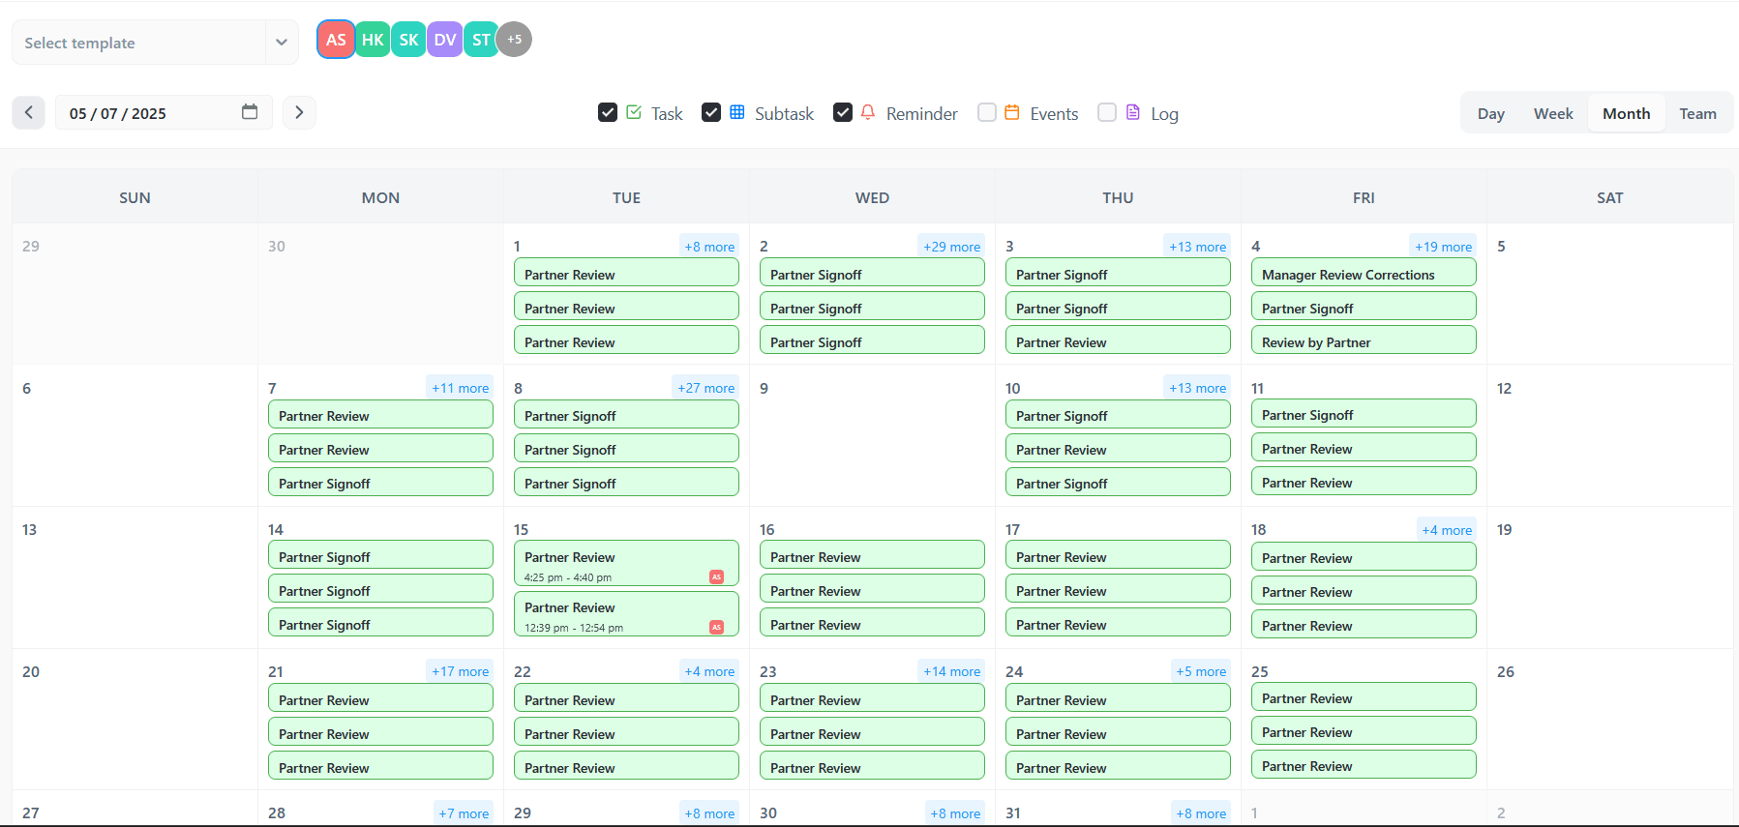Click the purple DV avatar
Image resolution: width=1739 pixels, height=827 pixels.
(444, 40)
